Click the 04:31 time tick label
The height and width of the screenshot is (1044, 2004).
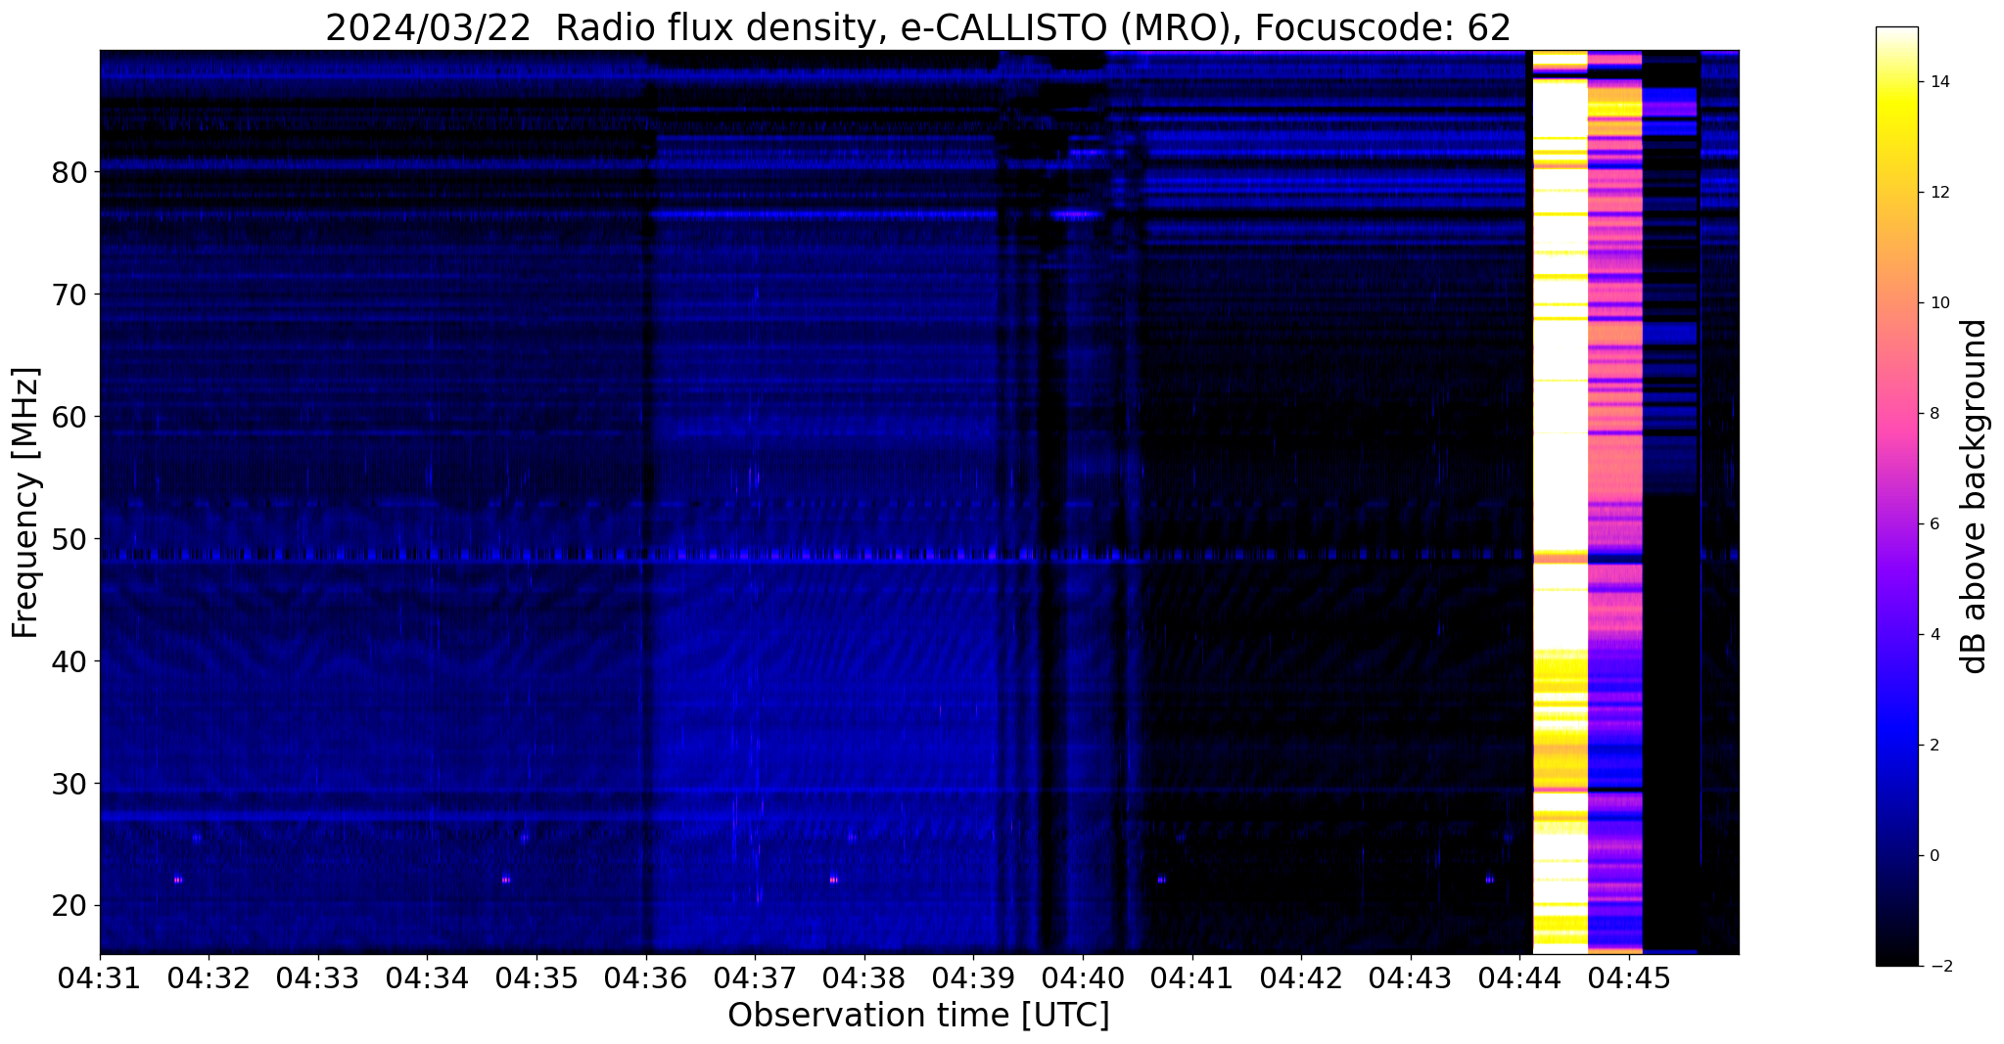[99, 976]
